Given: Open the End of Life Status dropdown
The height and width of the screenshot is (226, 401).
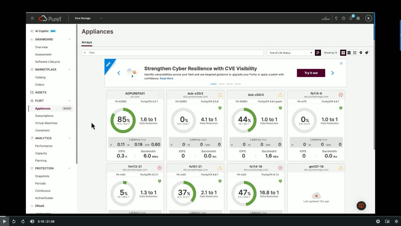Looking at the screenshot, I should tap(290, 53).
